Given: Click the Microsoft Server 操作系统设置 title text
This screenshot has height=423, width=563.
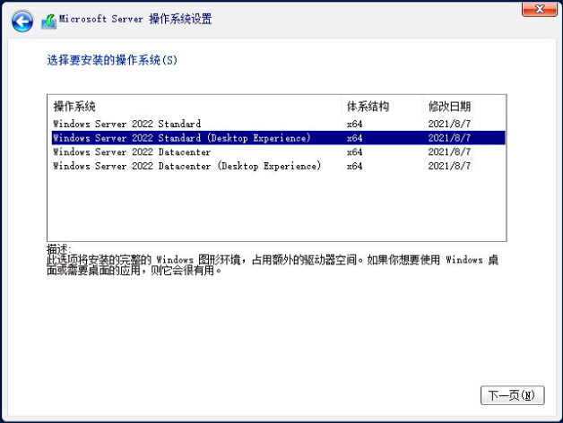Looking at the screenshot, I should [x=136, y=19].
